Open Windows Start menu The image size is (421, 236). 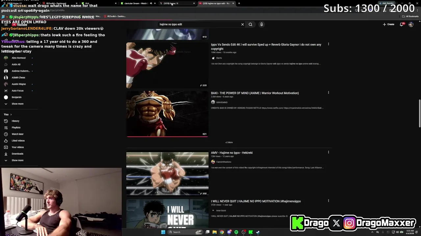pos(163,232)
